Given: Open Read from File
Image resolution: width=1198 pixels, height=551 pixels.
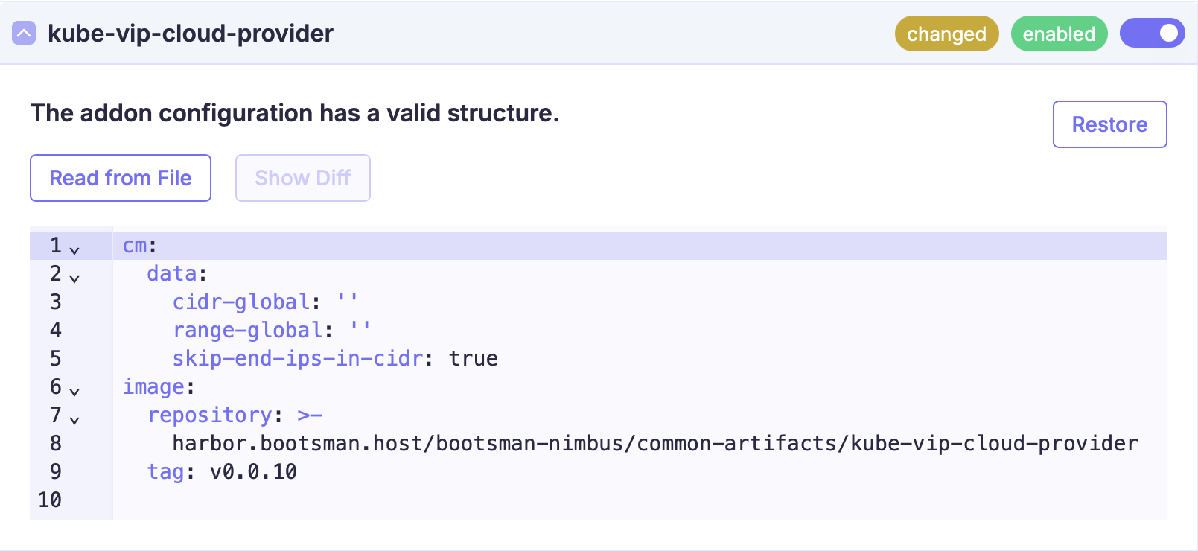Looking at the screenshot, I should pos(121,178).
